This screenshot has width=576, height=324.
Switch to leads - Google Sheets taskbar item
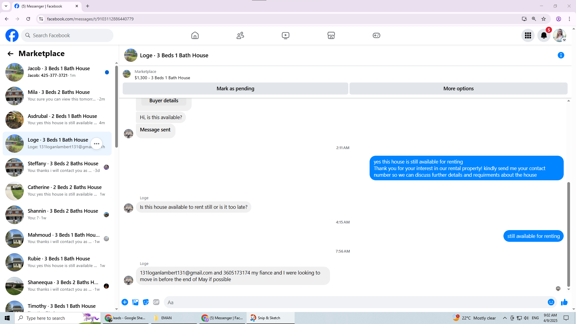tap(126, 318)
